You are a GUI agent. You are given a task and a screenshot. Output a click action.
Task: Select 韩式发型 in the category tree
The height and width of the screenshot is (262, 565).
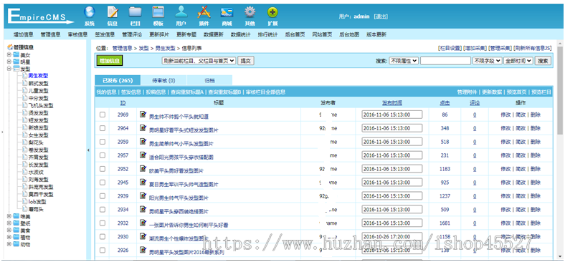click(x=38, y=84)
